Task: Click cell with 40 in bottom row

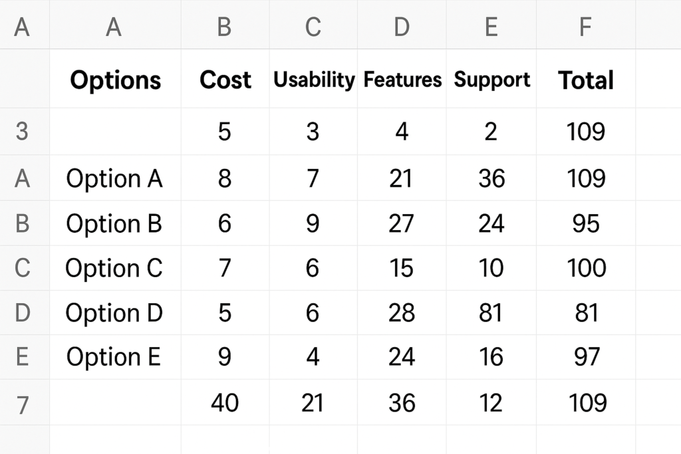Action: click(x=225, y=402)
